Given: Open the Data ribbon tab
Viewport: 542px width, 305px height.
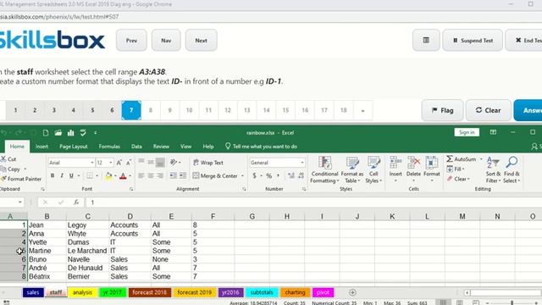Looking at the screenshot, I should [x=136, y=147].
